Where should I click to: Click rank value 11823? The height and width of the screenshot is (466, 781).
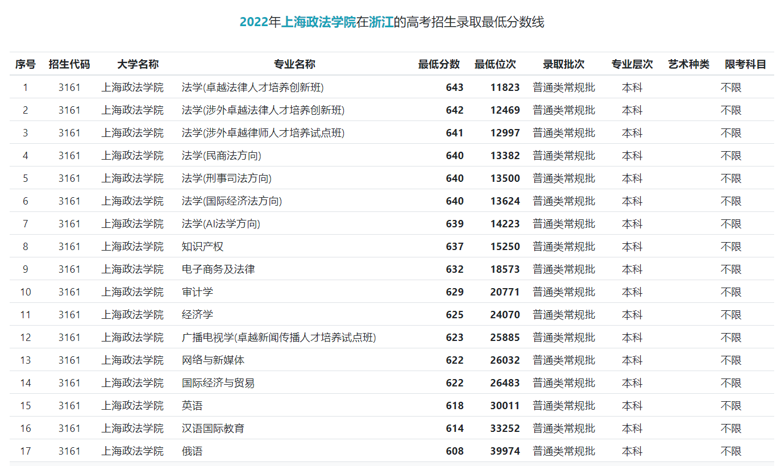[505, 88]
